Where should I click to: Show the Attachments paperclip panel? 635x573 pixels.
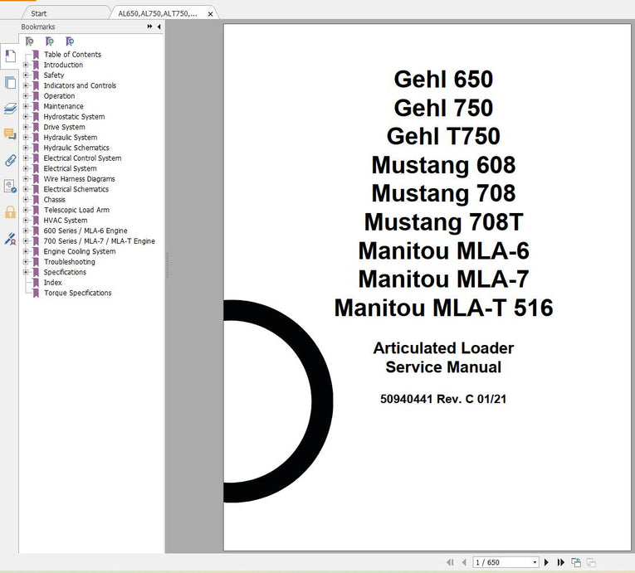(x=10, y=160)
